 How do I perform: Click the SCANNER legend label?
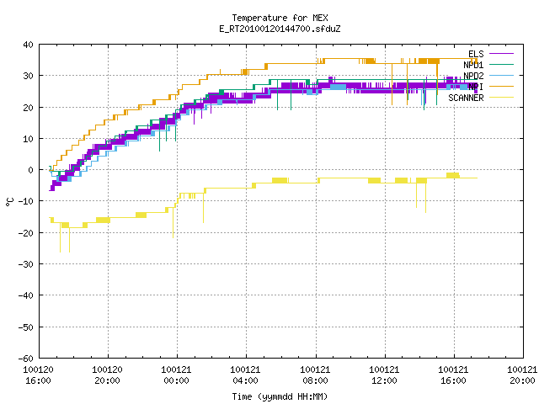466,98
